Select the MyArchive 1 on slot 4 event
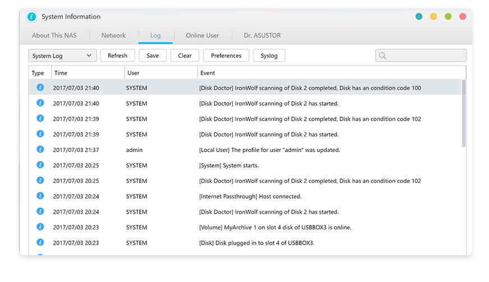This screenshot has height=282, width=489. tap(275, 228)
